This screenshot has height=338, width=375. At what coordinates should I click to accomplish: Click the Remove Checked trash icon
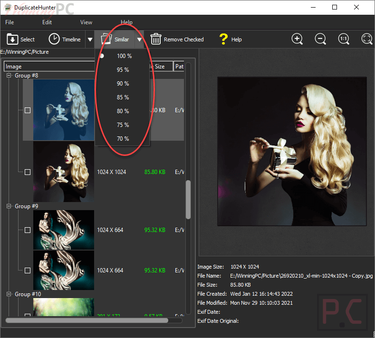pos(156,39)
